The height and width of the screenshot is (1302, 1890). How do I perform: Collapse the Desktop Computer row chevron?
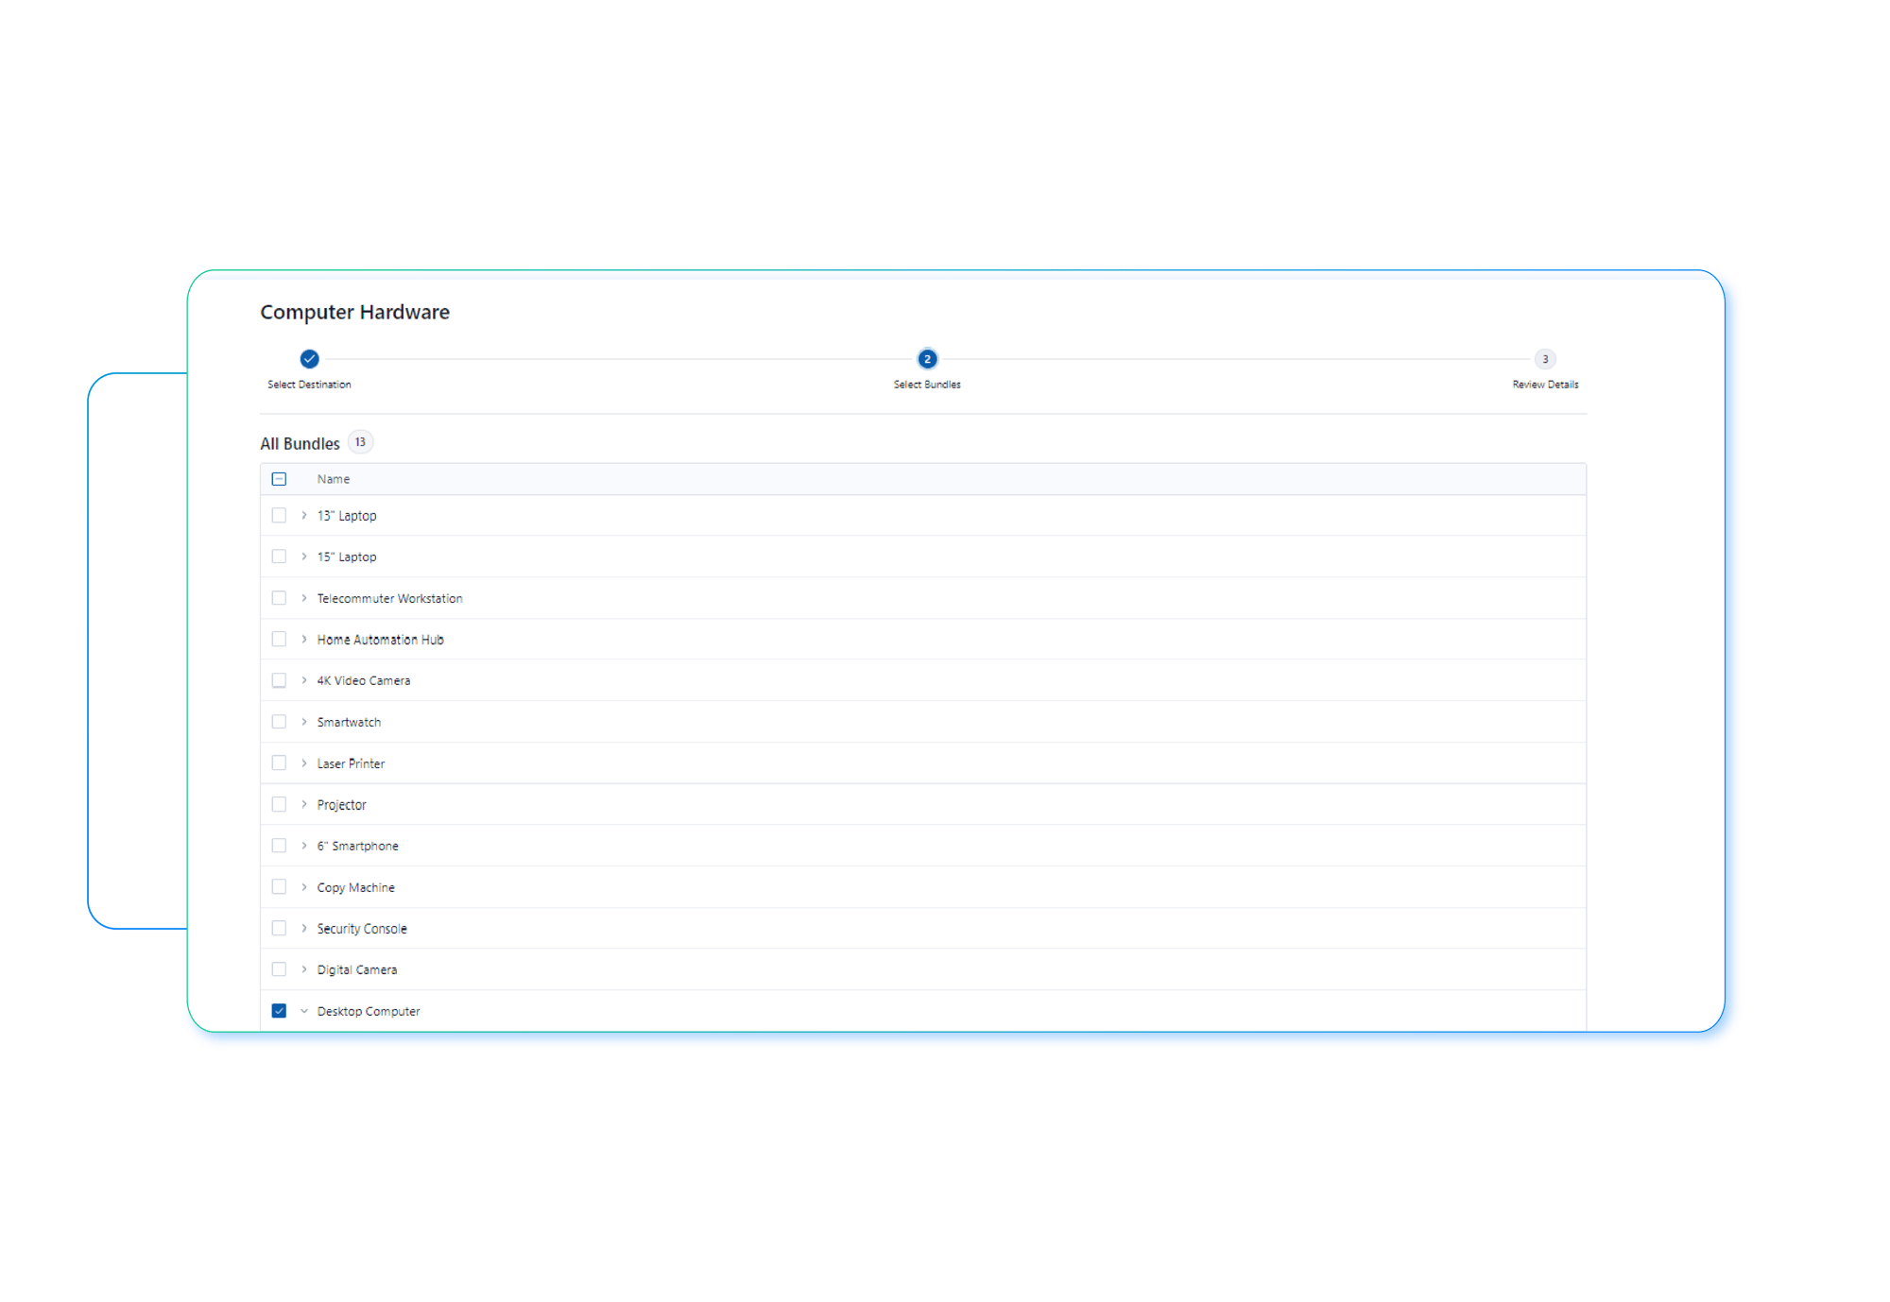304,1011
